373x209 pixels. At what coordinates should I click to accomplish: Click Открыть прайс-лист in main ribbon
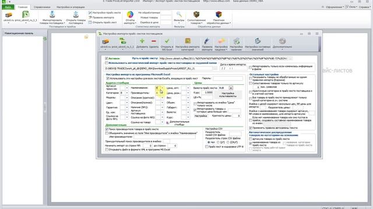(x=103, y=23)
